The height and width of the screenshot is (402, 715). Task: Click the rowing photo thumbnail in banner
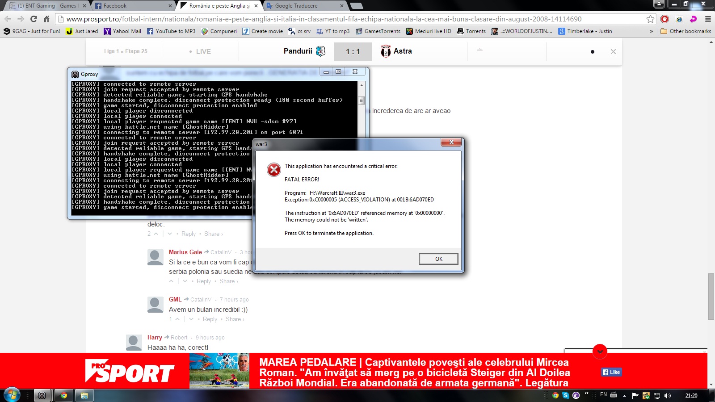point(219,370)
